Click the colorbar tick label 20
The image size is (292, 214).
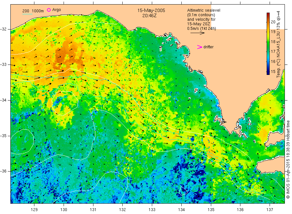coord(273,22)
